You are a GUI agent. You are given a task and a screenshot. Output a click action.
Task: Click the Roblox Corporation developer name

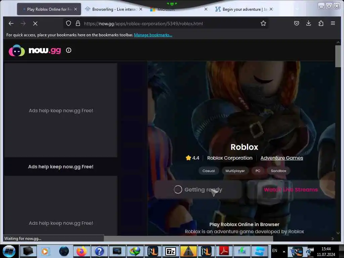(x=230, y=158)
